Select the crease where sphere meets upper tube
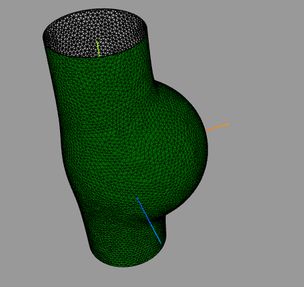The width and height of the screenshot is (304, 287). 155,80
